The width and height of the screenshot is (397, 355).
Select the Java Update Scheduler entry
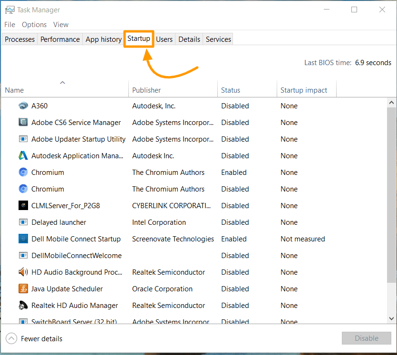[67, 289]
